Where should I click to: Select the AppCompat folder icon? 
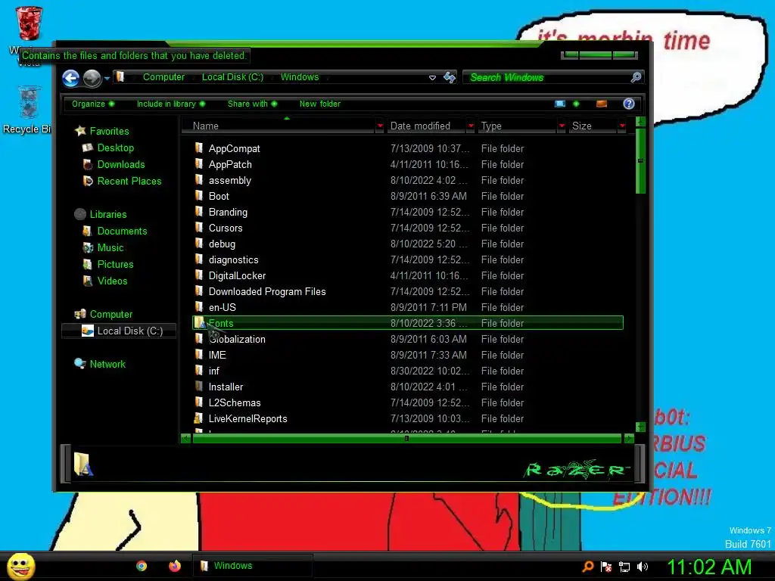[x=199, y=148]
